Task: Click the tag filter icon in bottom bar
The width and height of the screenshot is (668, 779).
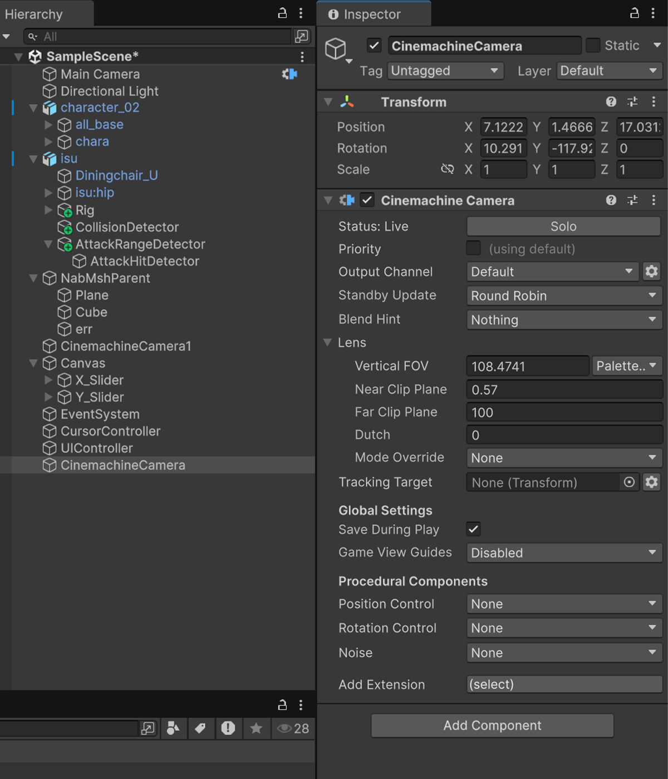Action: click(x=201, y=728)
